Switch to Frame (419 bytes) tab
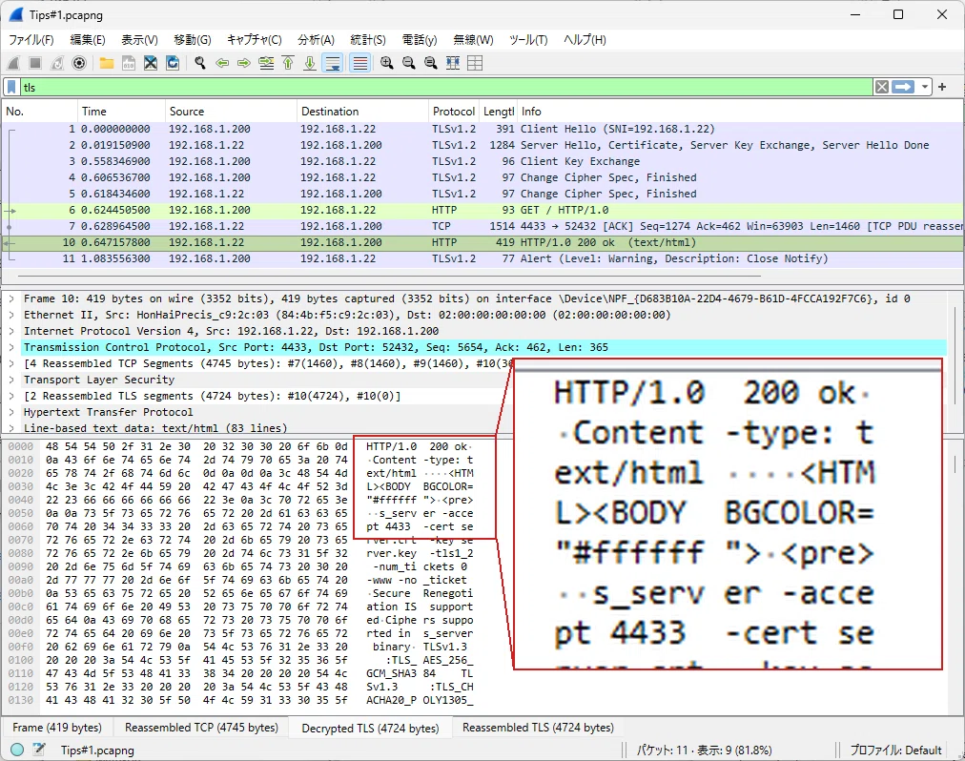Image resolution: width=965 pixels, height=761 pixels. (x=57, y=727)
